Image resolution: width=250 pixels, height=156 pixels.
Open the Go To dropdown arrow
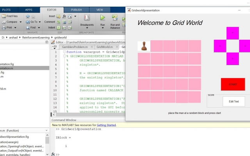(x=40, y=22)
